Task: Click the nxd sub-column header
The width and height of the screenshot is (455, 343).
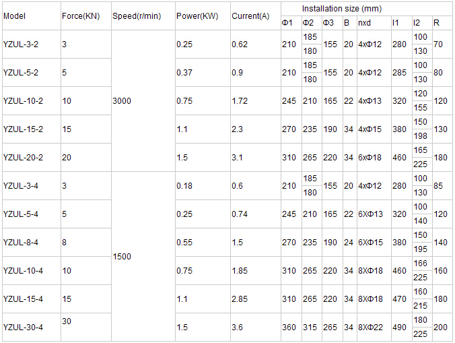Action: click(x=364, y=23)
